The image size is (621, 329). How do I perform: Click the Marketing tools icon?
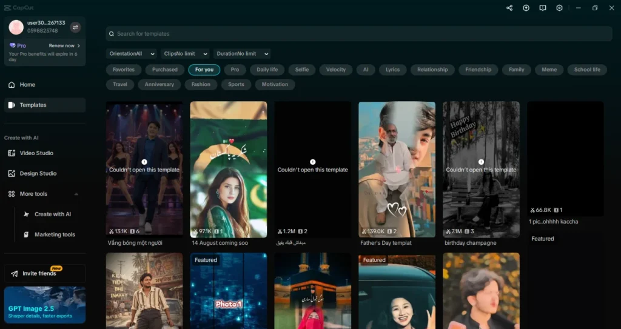26,234
